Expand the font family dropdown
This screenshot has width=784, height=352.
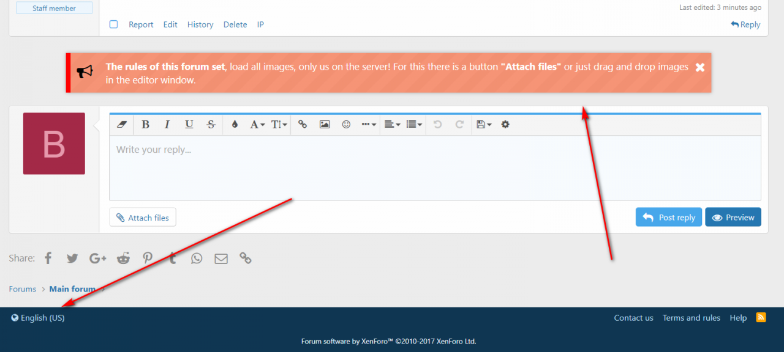(257, 125)
